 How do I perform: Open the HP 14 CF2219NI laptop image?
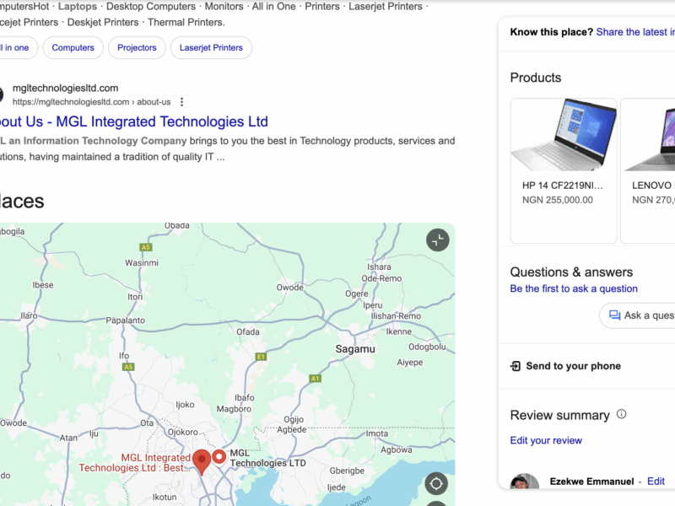[x=564, y=135]
